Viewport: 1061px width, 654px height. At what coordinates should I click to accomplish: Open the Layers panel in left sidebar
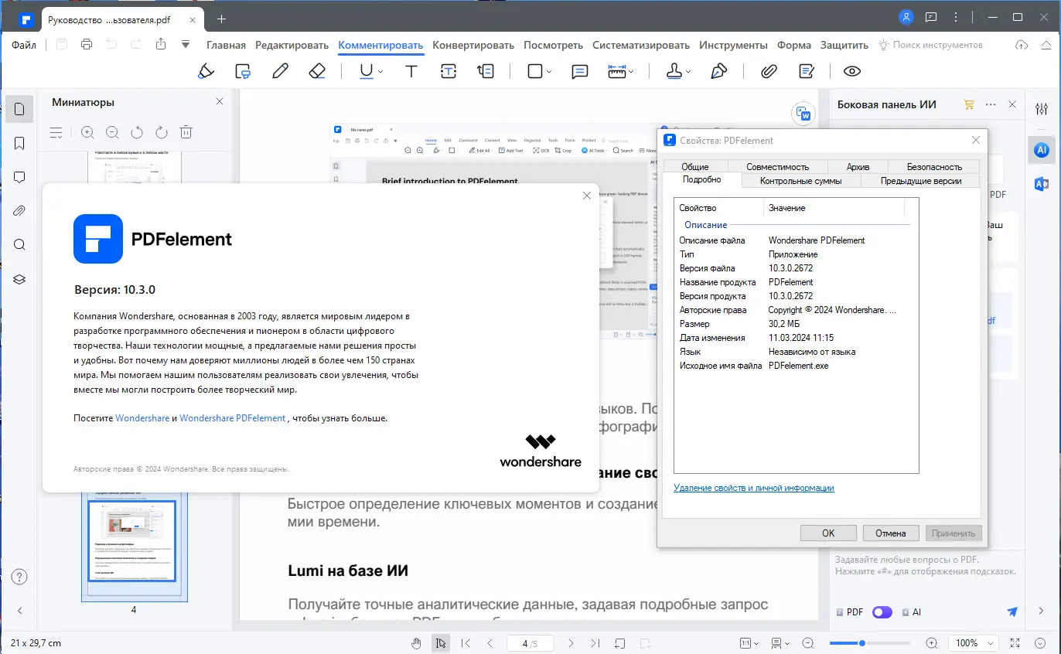click(x=20, y=279)
